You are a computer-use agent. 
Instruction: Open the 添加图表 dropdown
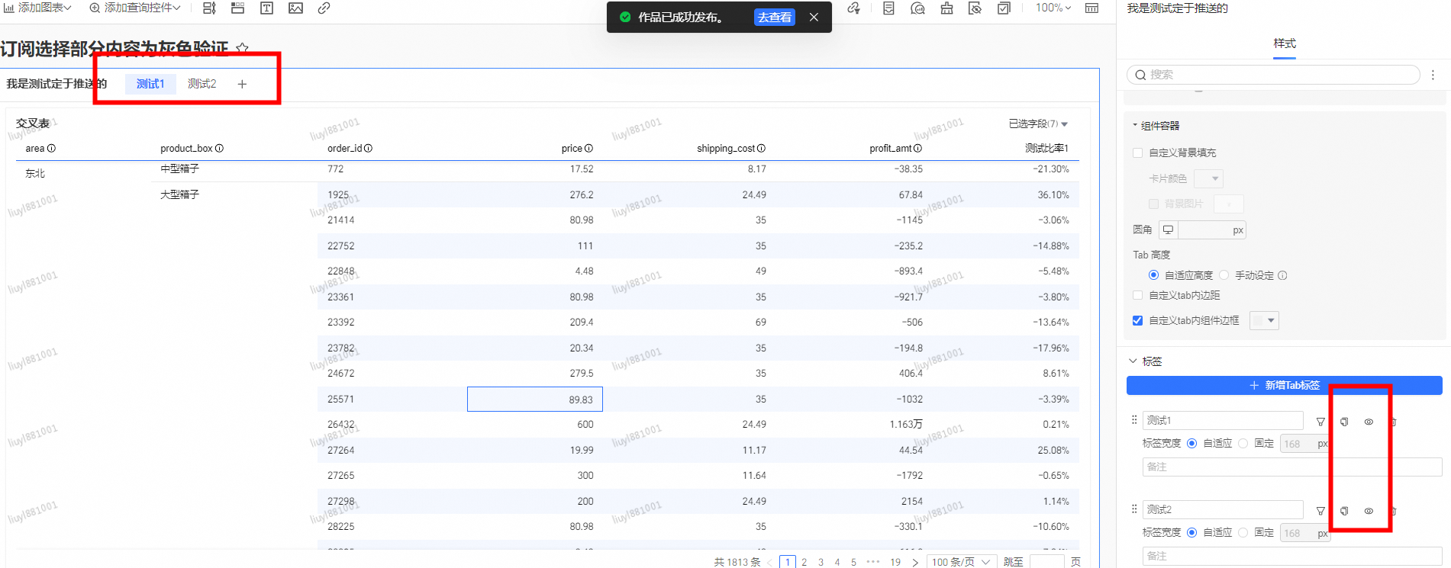click(x=38, y=8)
